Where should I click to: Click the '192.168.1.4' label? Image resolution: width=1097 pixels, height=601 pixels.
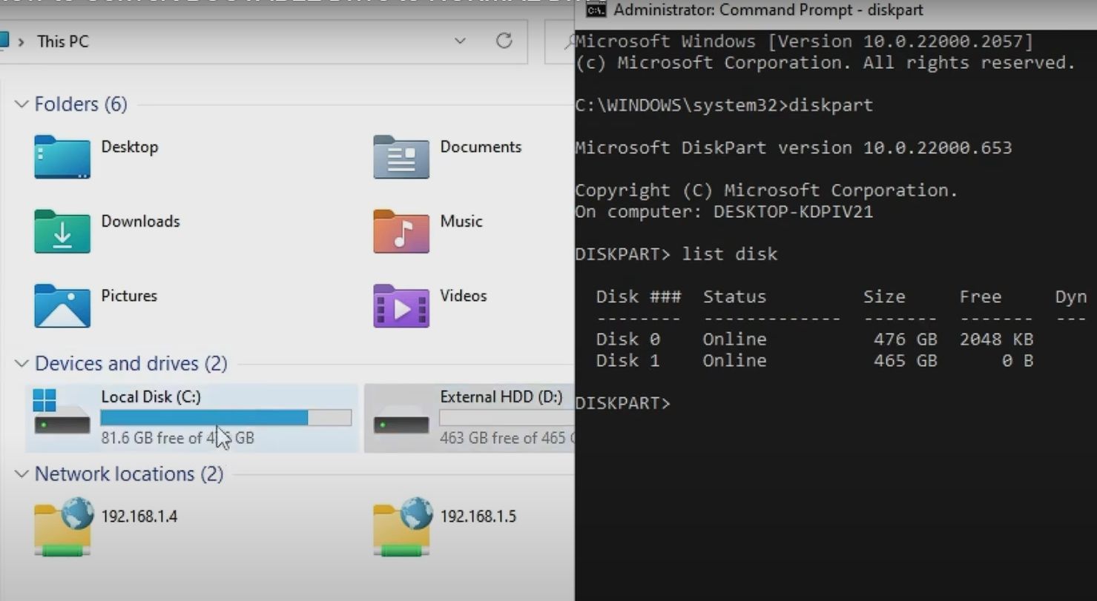point(139,517)
